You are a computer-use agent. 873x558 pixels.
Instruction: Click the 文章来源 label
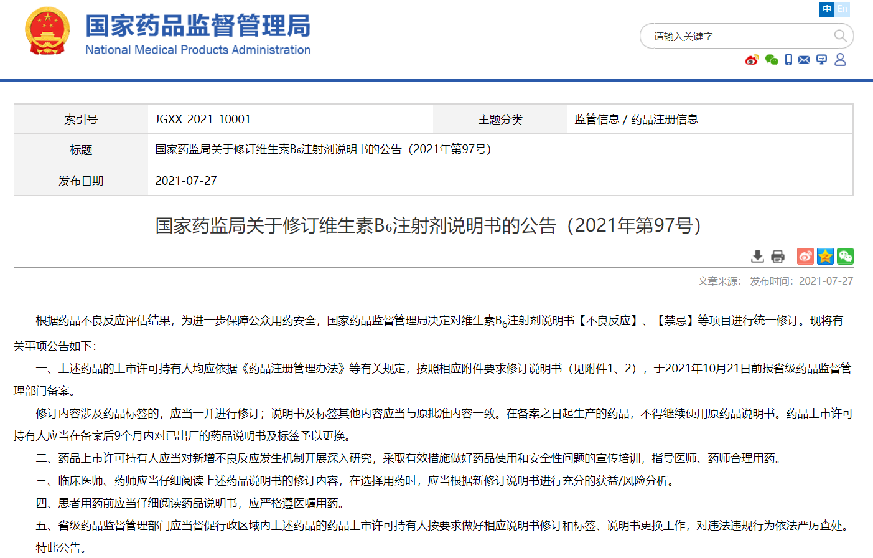point(719,281)
